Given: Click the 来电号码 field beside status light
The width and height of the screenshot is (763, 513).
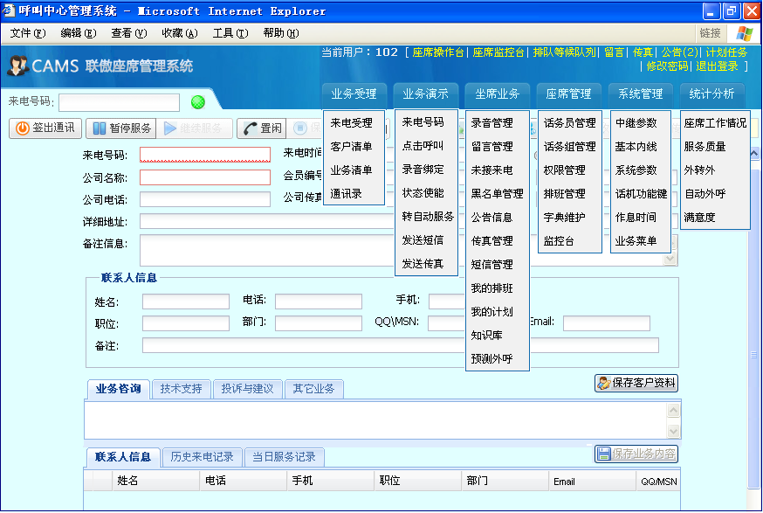Looking at the screenshot, I should point(119,102).
